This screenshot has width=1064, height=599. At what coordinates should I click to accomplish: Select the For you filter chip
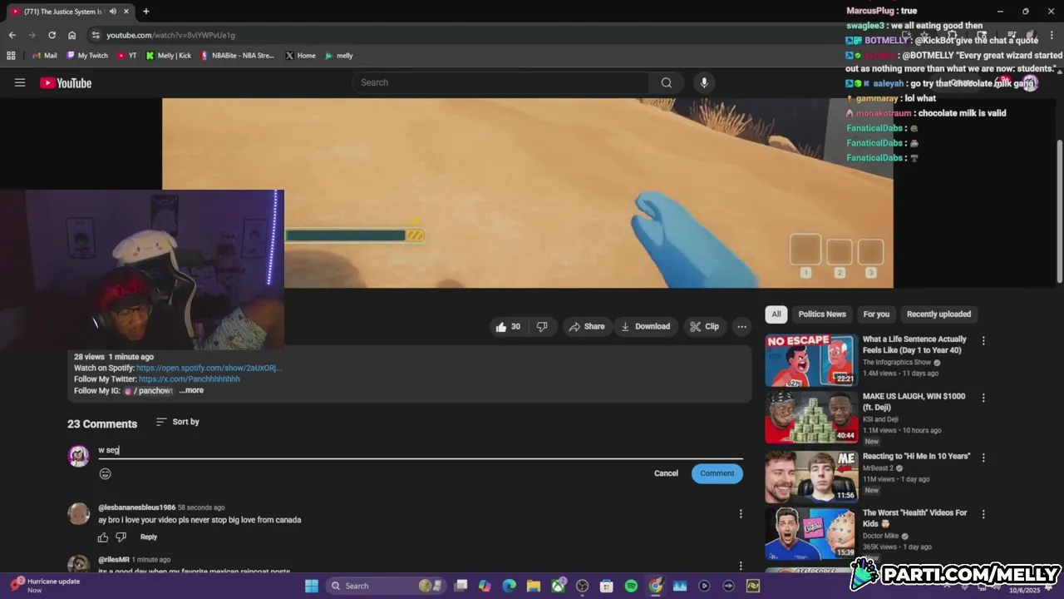click(876, 314)
